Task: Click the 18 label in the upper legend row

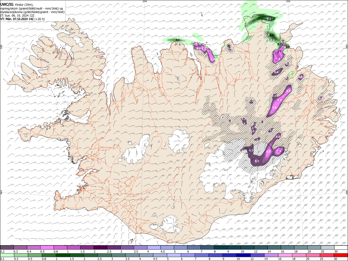Action: [296, 251]
